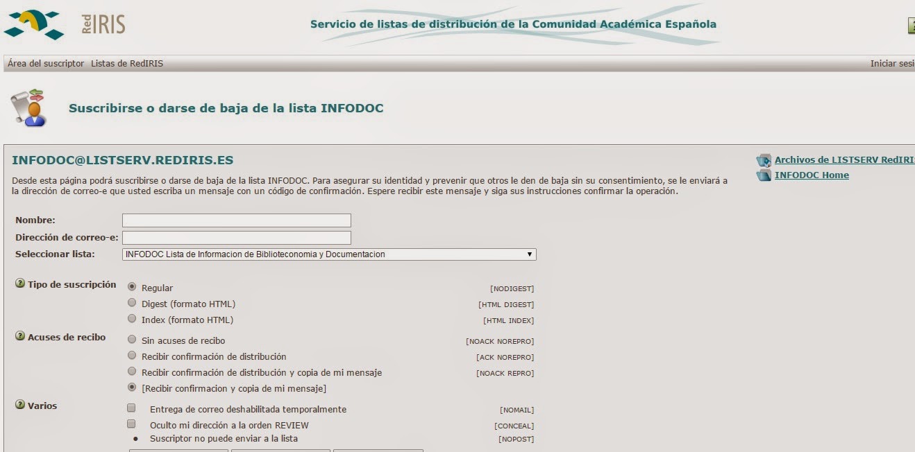Screen dimensions: 915x452
Task: Click the Nombre input field
Action: pos(236,220)
